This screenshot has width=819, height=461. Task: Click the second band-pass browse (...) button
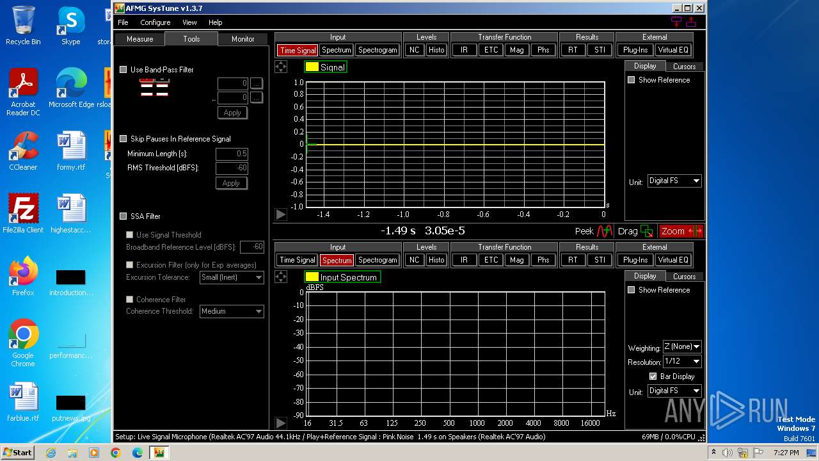256,97
